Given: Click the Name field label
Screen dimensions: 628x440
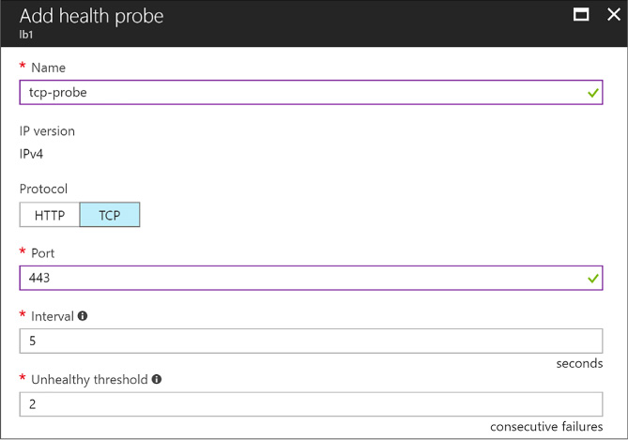Looking at the screenshot, I should (48, 68).
